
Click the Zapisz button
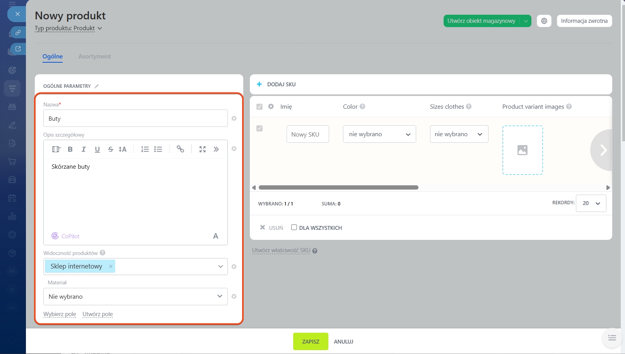[311, 342]
